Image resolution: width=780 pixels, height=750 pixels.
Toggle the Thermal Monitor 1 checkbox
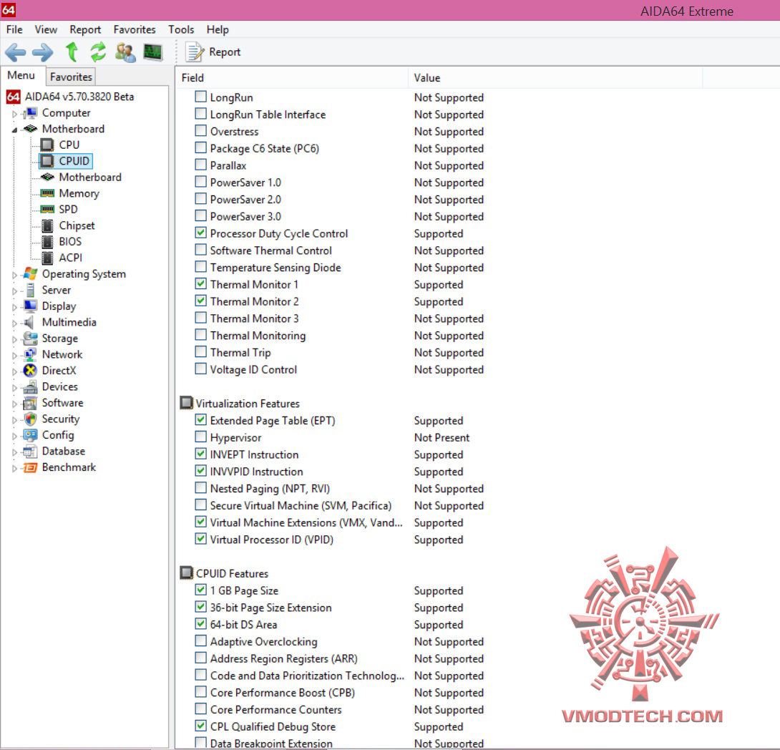point(200,283)
